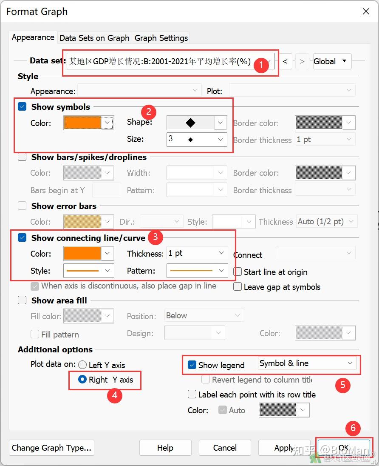Switch to the Data Sets on Graph tab
Screen dimensions: 379x466
point(94,38)
